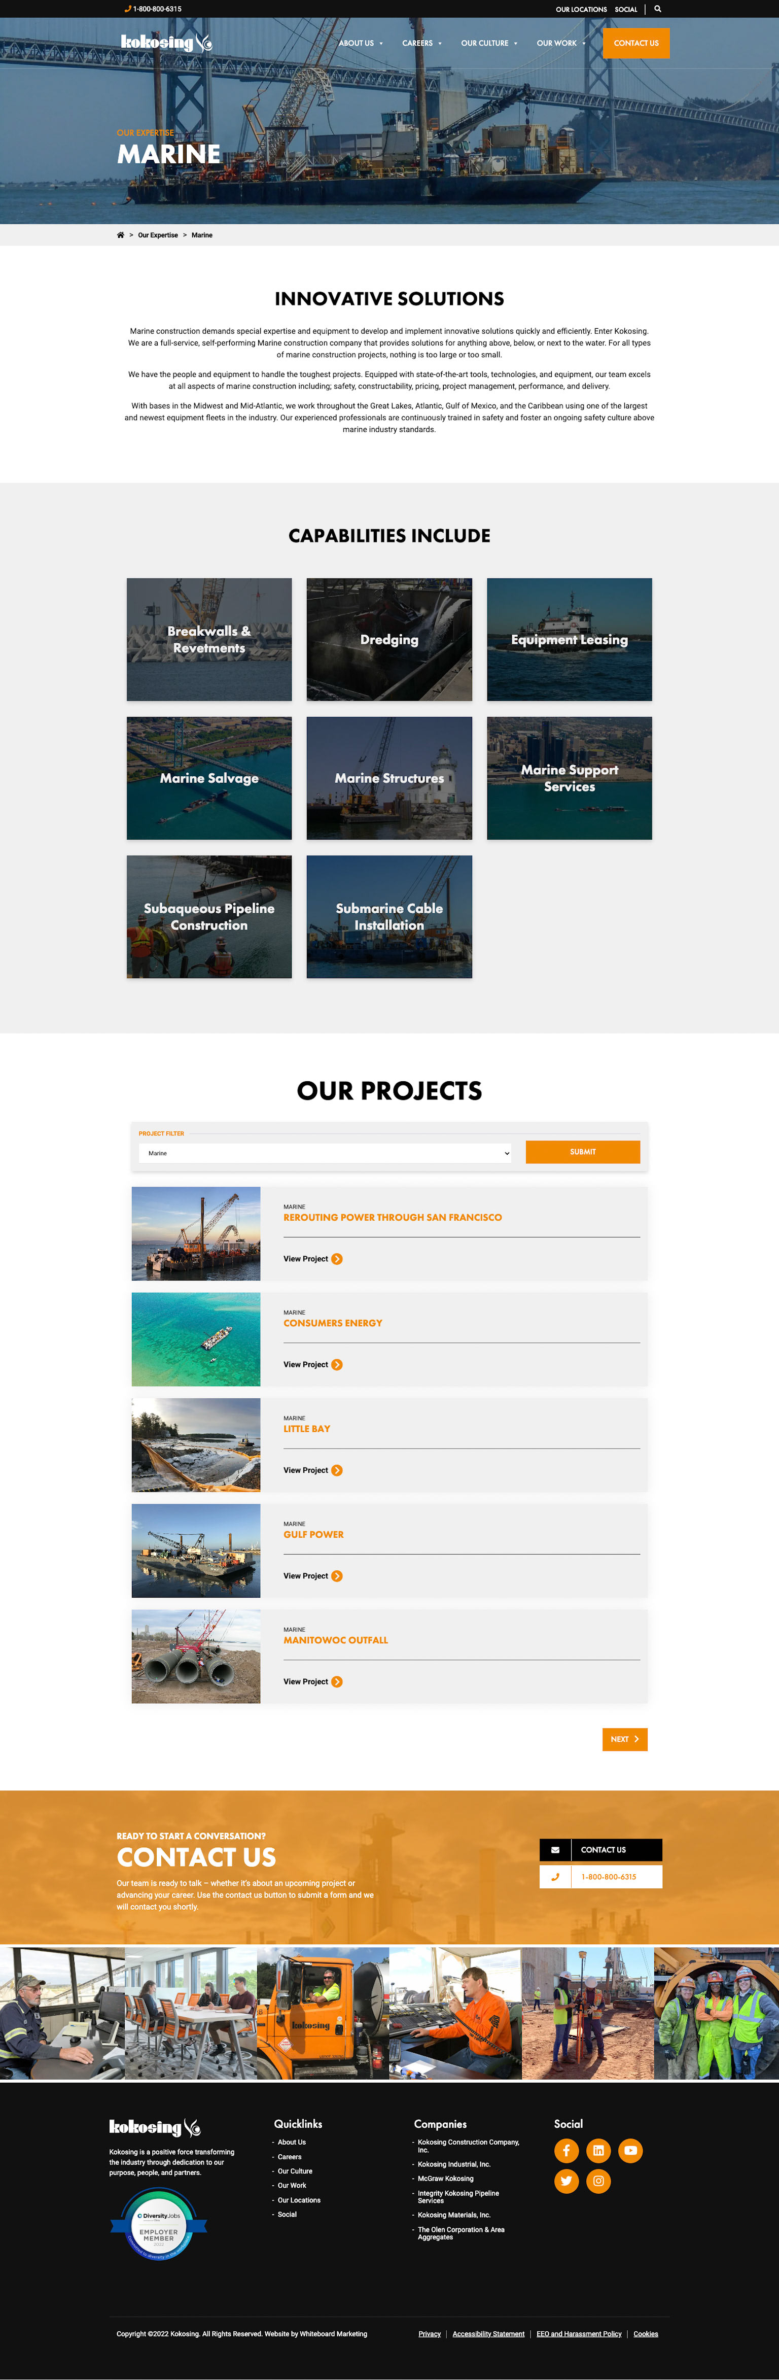This screenshot has width=779, height=2380.
Task: Open the Instagram social icon in footer
Action: (x=599, y=2181)
